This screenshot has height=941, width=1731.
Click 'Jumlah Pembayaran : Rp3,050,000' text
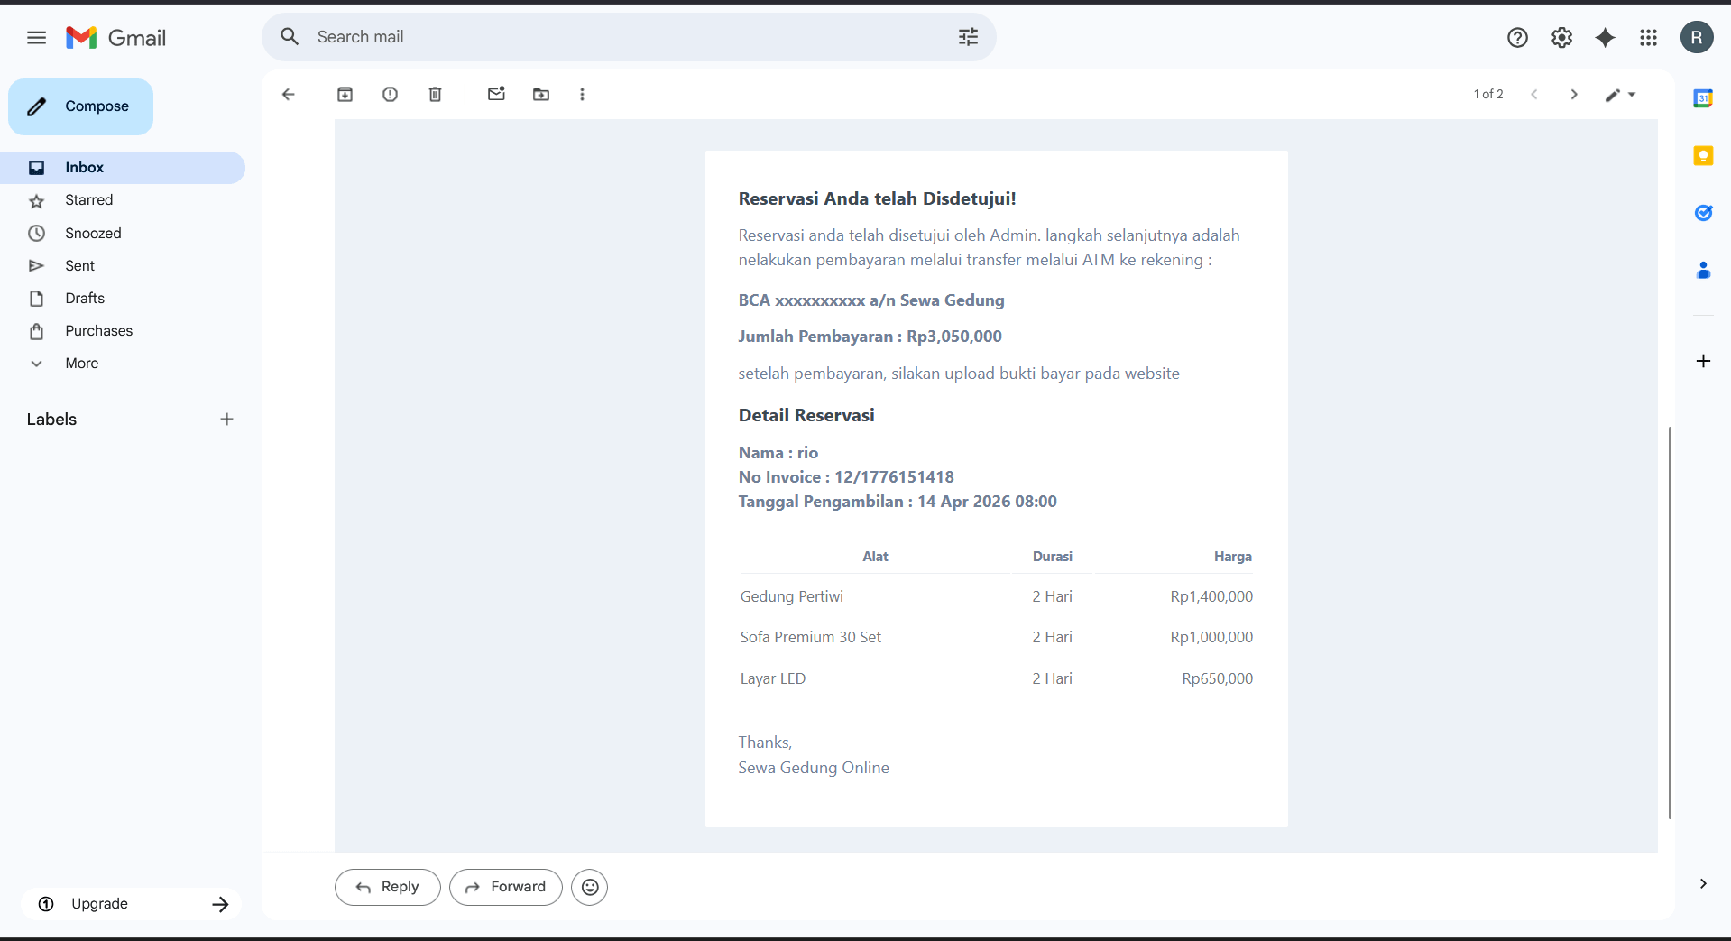coord(870,337)
